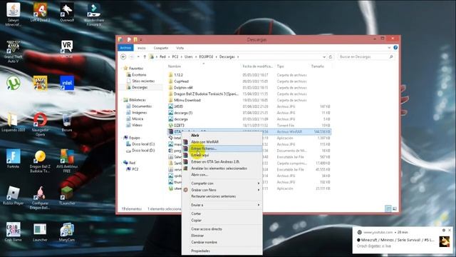Open the Loquendo 2020 folder icon

coord(13,122)
